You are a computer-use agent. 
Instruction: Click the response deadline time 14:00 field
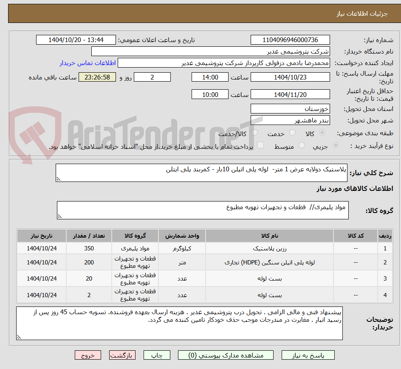coord(210,77)
